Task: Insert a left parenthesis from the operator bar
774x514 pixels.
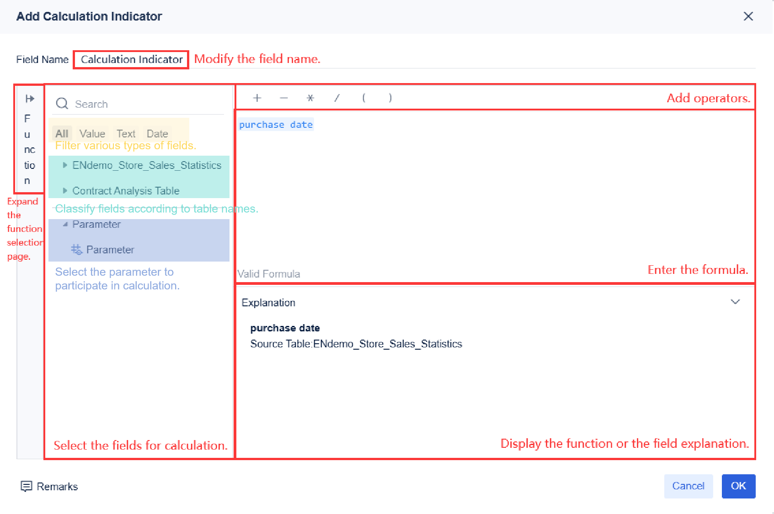Action: (x=364, y=98)
